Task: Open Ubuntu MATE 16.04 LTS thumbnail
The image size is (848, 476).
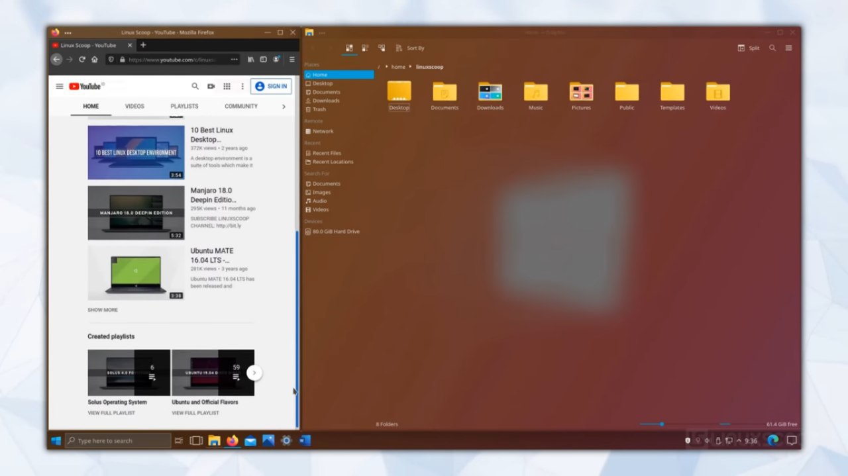Action: 136,273
